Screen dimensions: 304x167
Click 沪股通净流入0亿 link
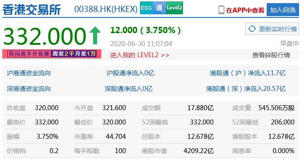(130, 73)
